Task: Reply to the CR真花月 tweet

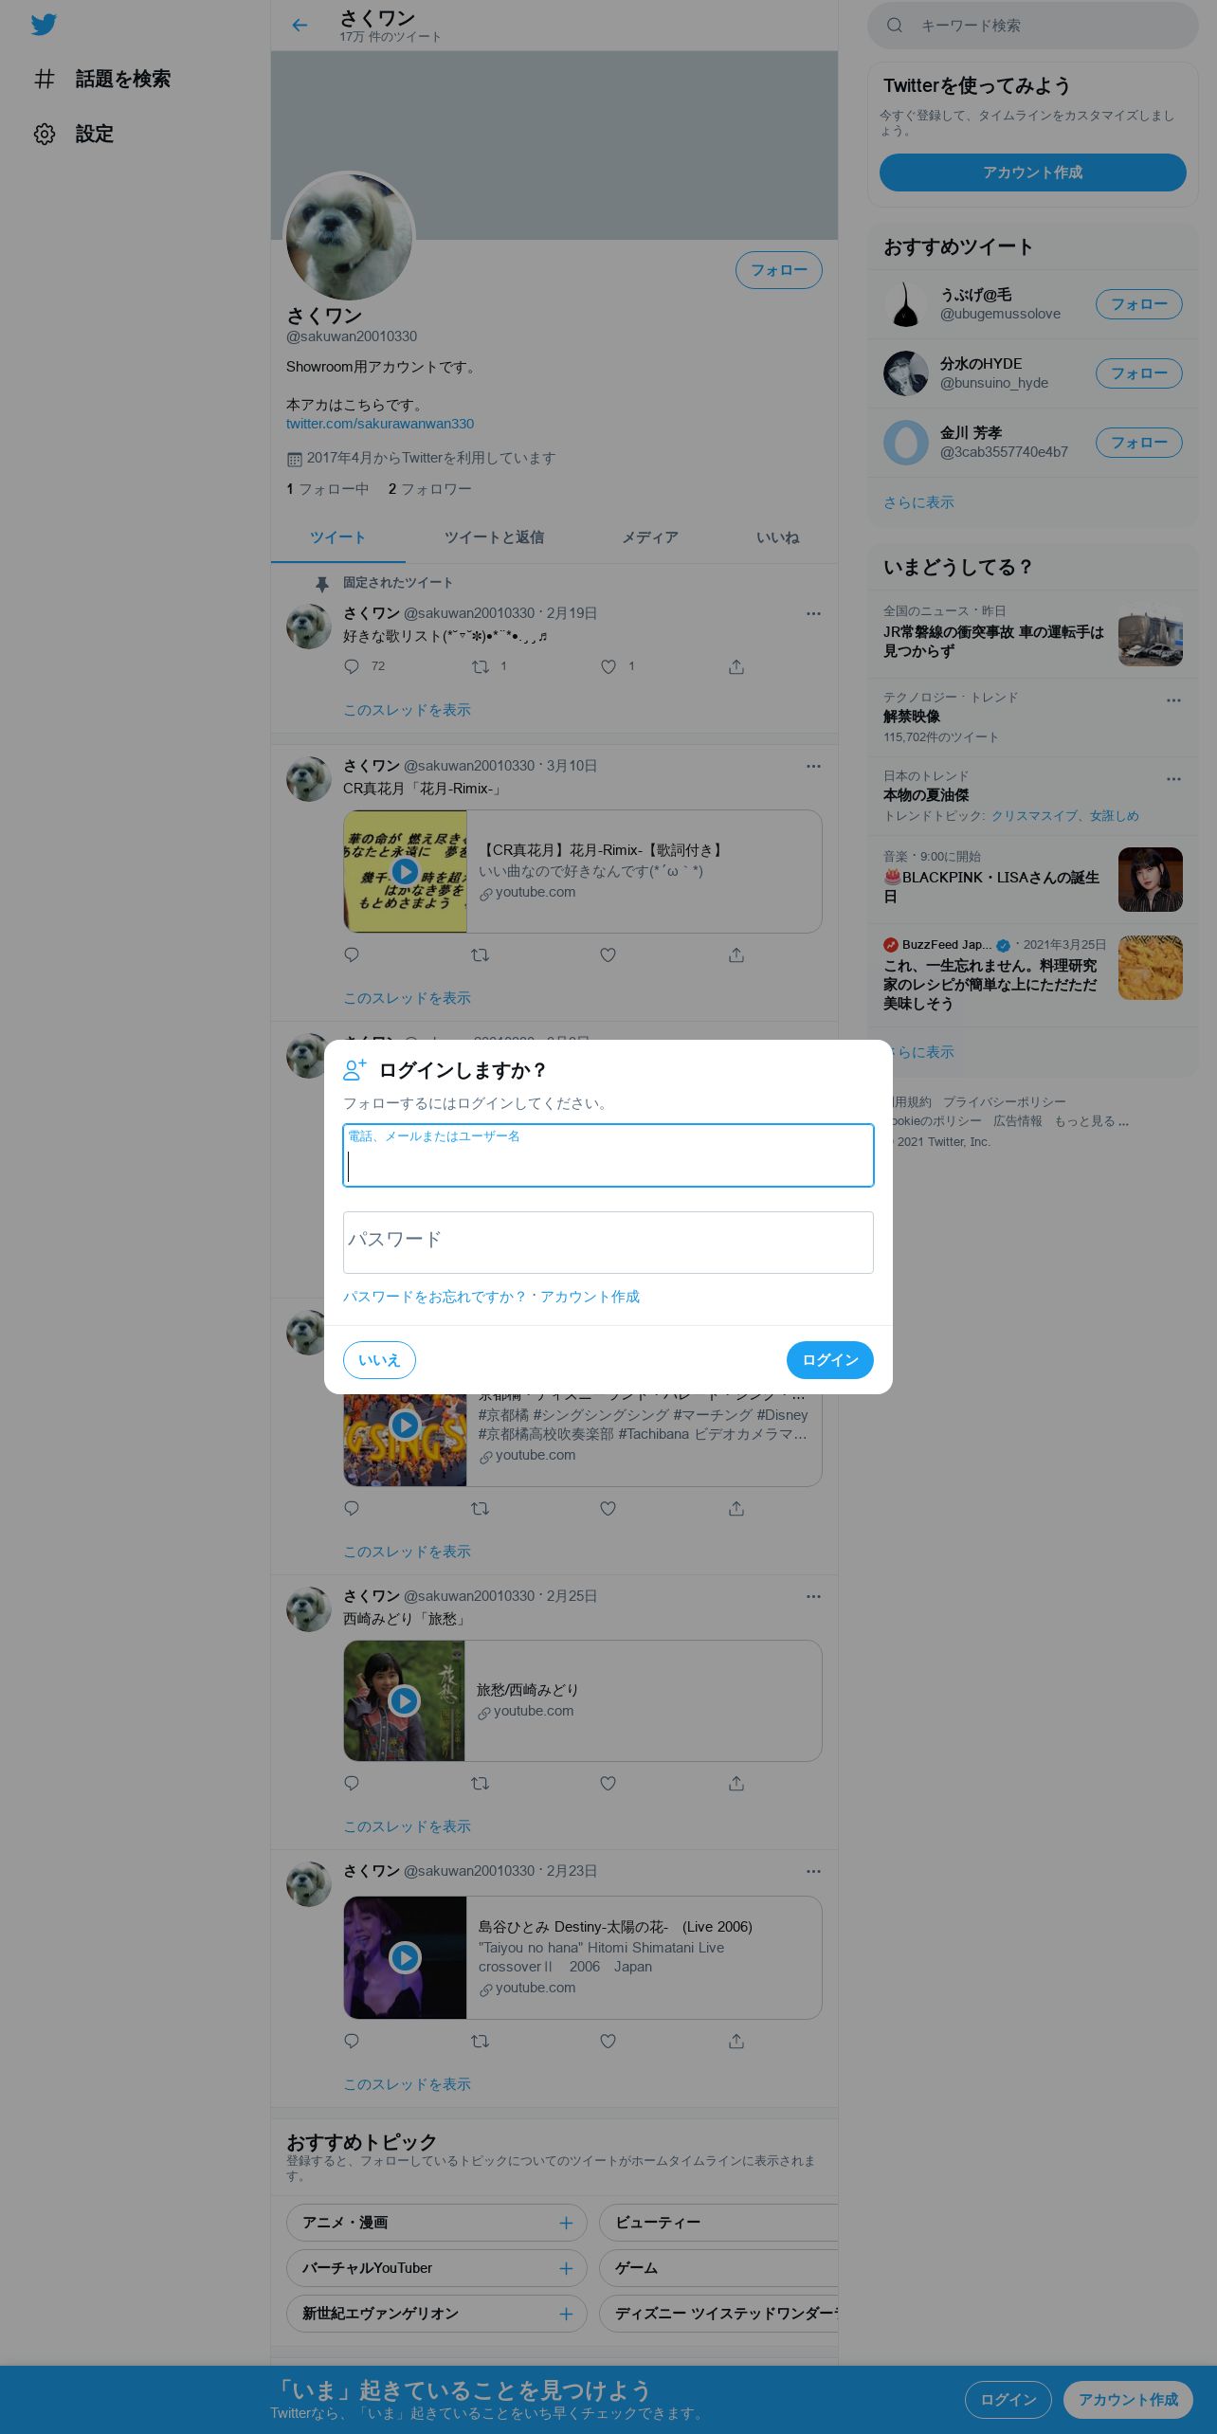Action: (352, 954)
